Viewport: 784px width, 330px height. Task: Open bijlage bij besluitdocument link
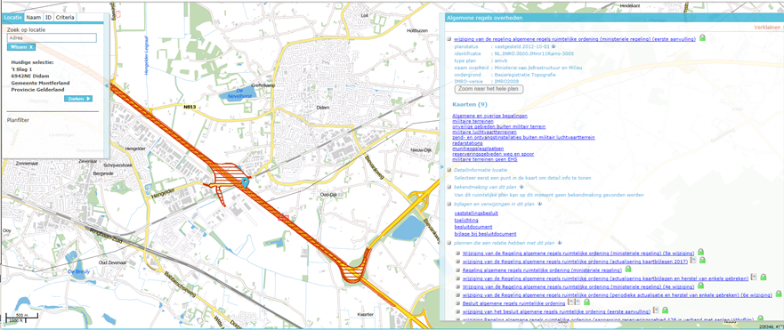click(x=486, y=234)
